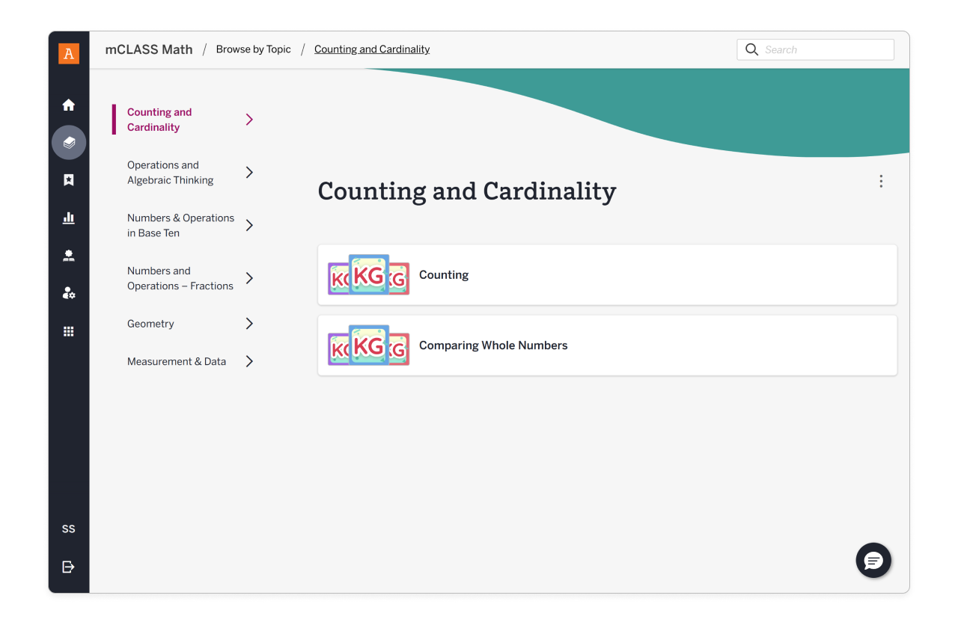Log out using the sign-out icon
Screen dimensions: 958x625
pos(68,567)
